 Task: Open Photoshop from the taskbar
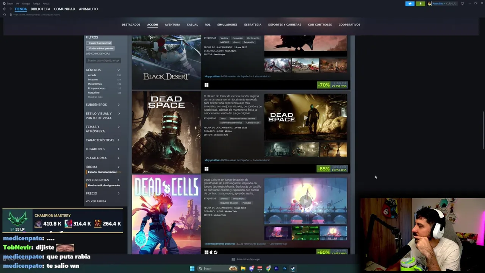(x=285, y=268)
